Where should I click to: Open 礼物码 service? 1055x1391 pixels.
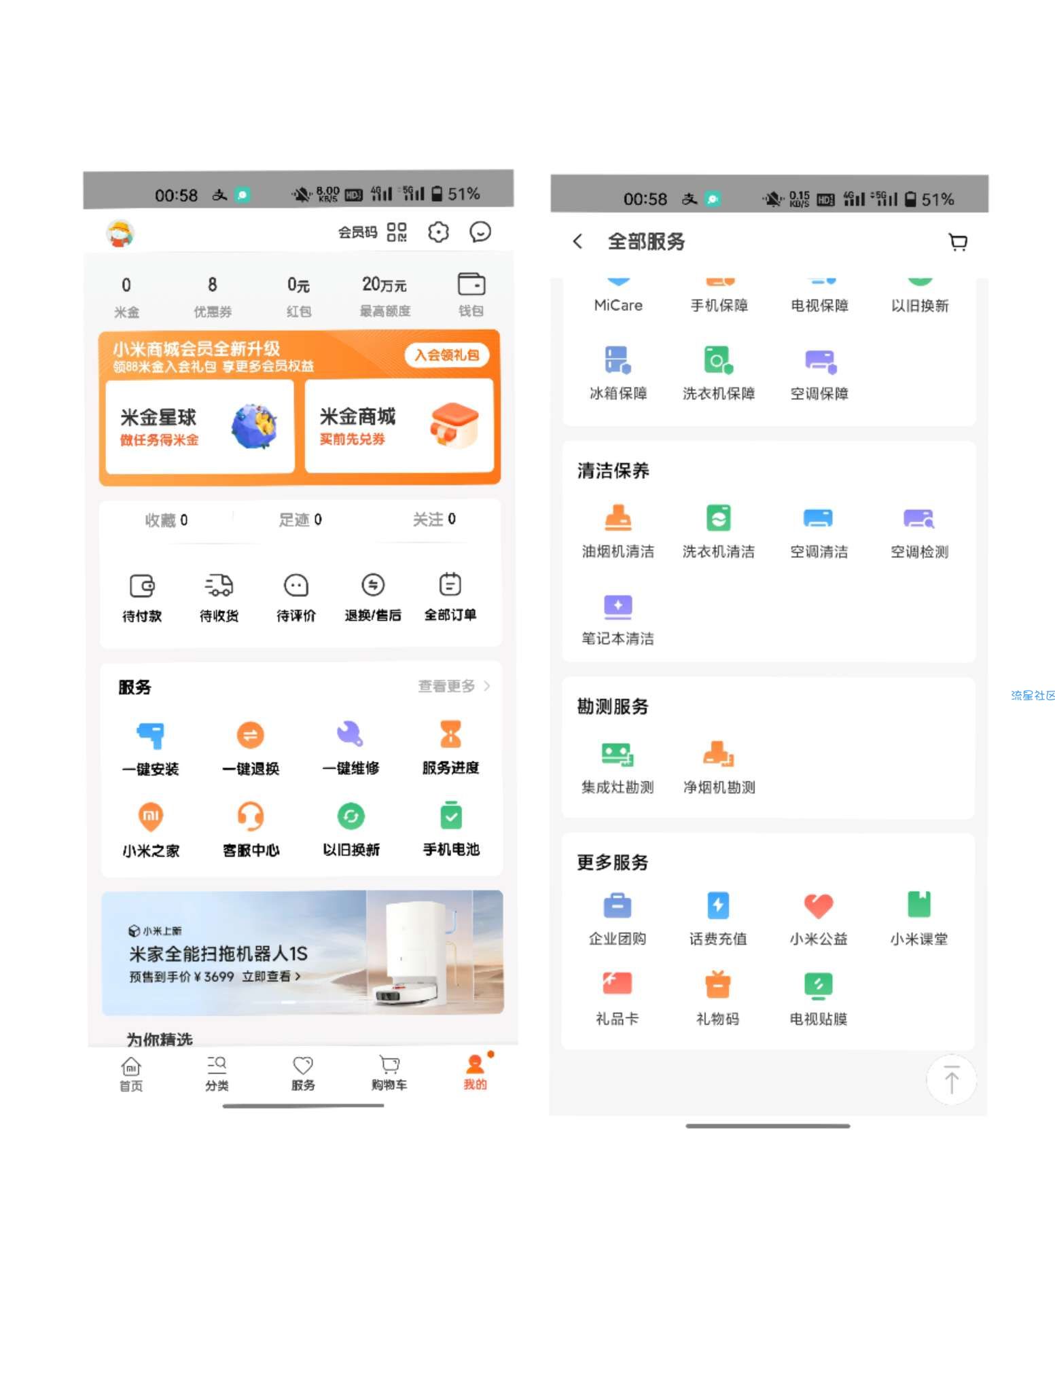[x=718, y=998]
